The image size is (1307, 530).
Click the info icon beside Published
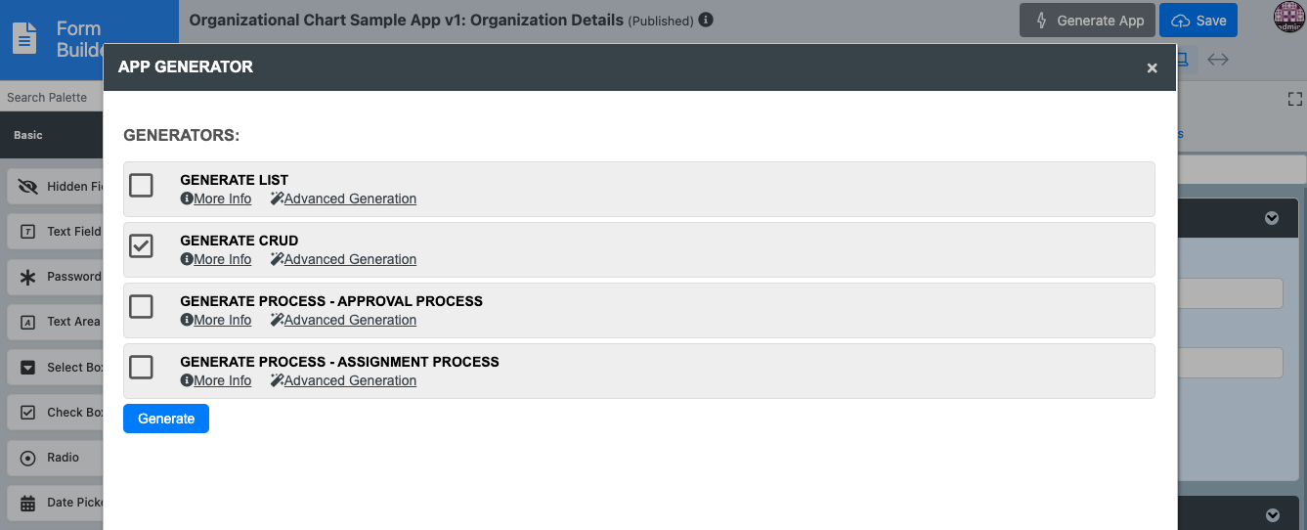tap(706, 20)
